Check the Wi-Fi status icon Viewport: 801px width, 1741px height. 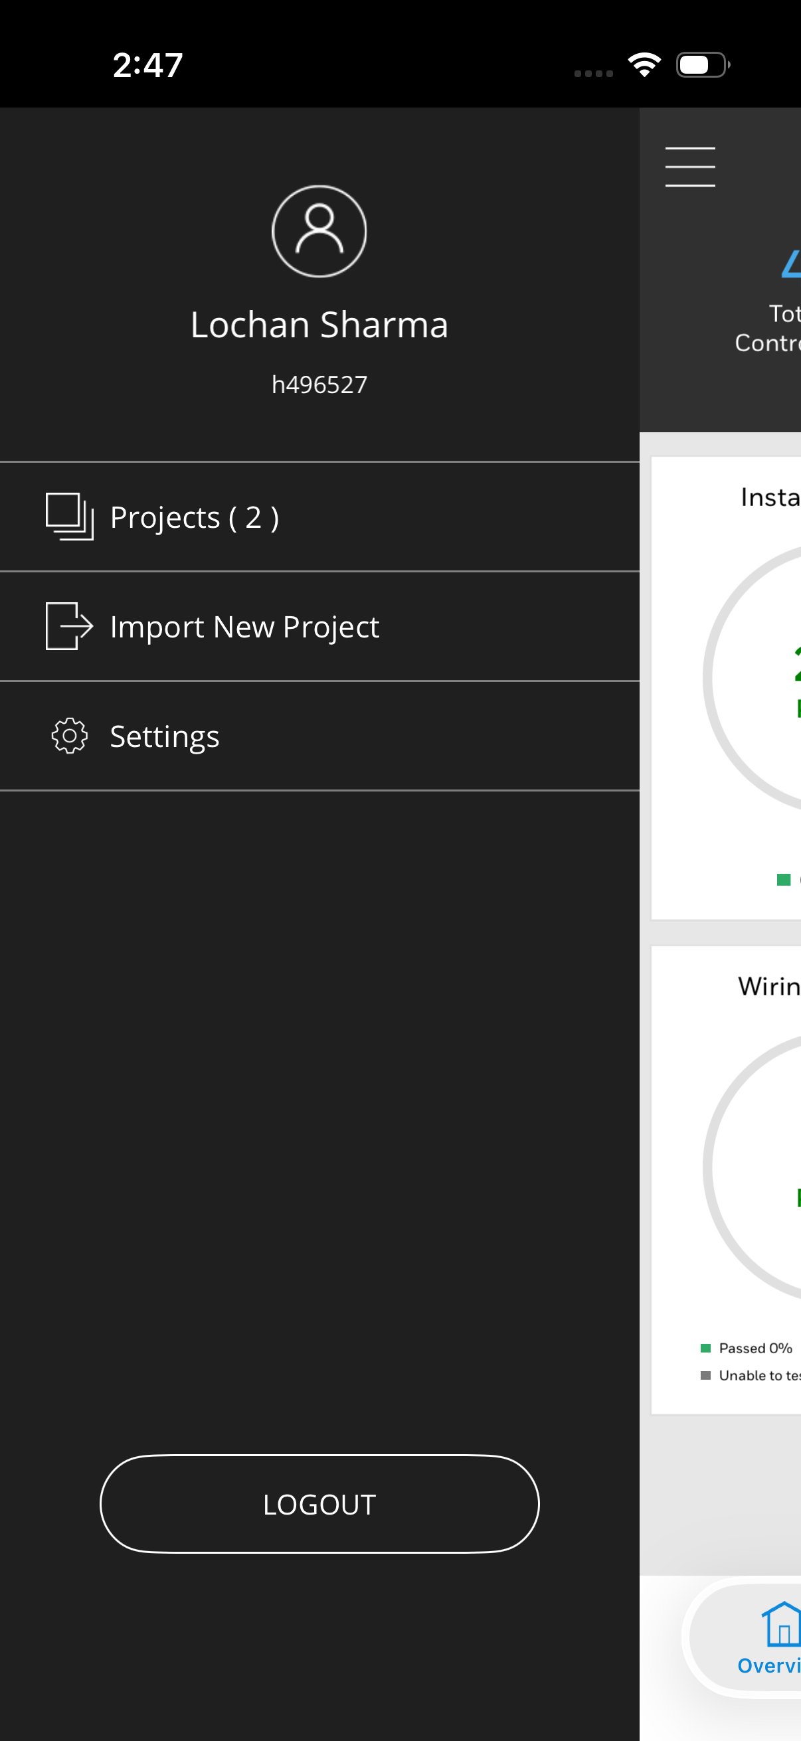pyautogui.click(x=644, y=65)
